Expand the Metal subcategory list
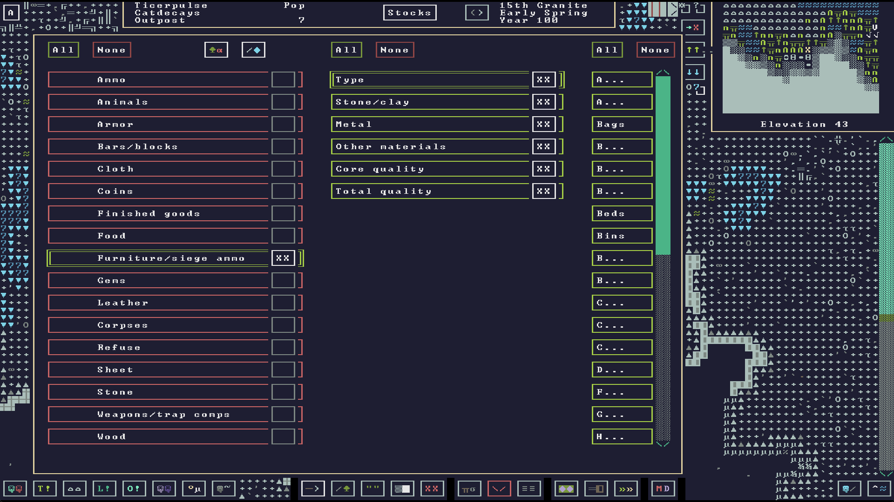894x502 pixels. click(430, 124)
